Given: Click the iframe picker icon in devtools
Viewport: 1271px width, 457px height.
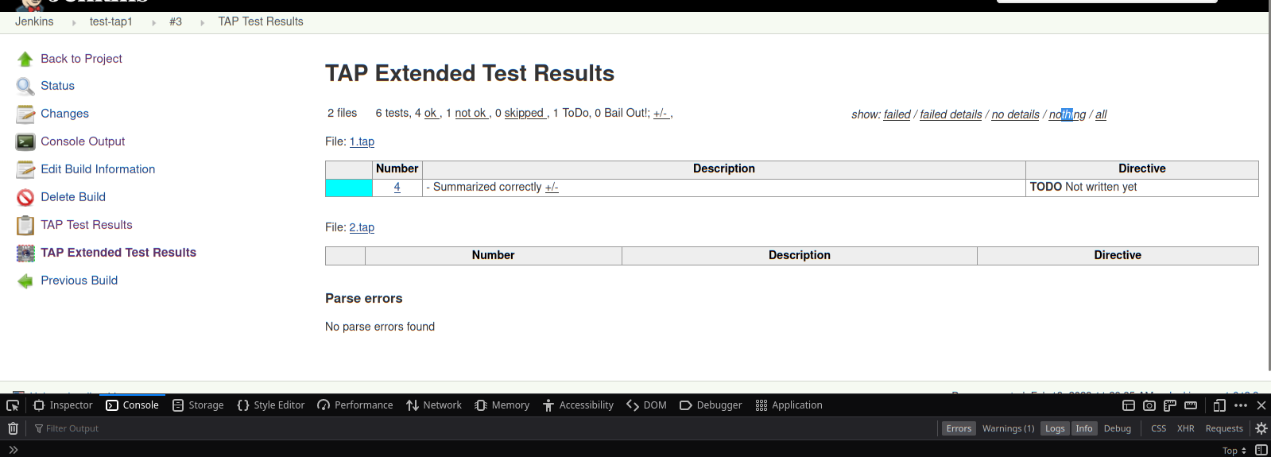Looking at the screenshot, I should click(1128, 405).
